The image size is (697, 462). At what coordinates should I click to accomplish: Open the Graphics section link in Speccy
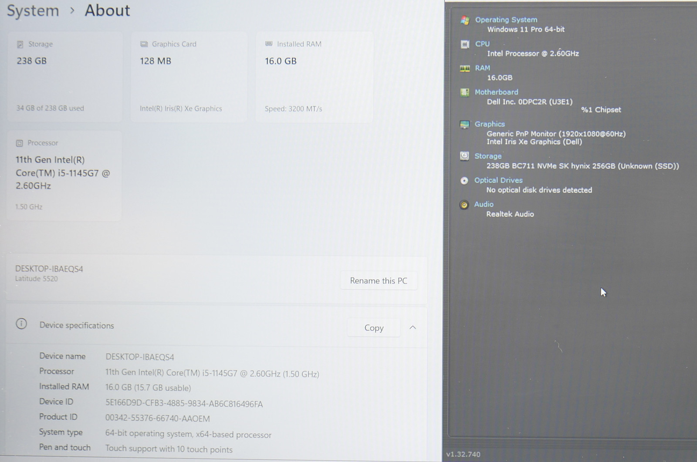click(490, 124)
